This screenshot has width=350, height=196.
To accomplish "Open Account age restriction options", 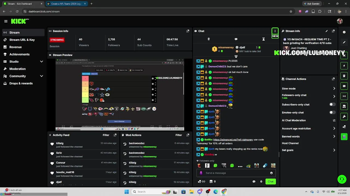I will tap(334, 128).
